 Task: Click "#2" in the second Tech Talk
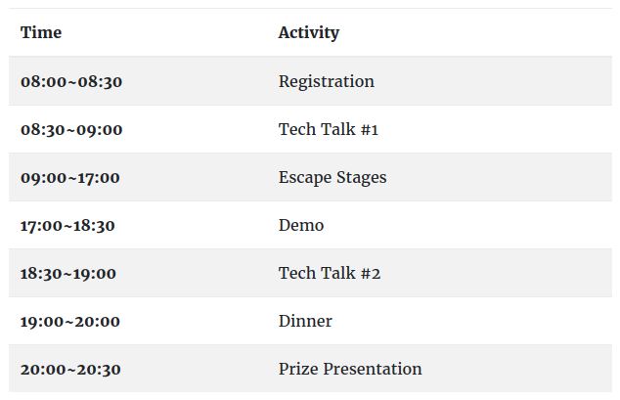click(369, 273)
